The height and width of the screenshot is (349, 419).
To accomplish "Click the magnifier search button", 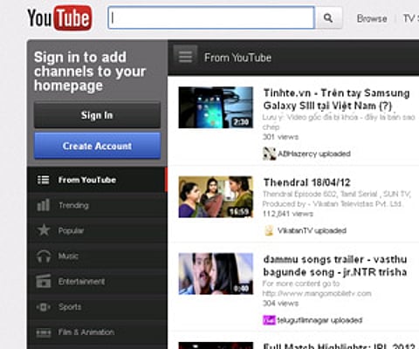I will 328,18.
